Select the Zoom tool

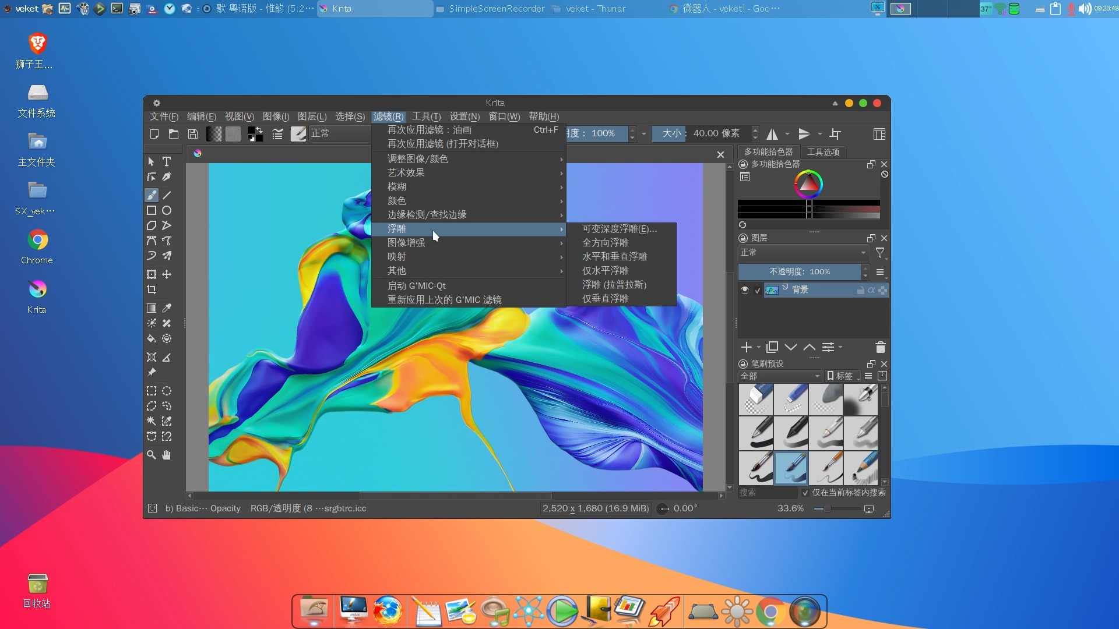[152, 455]
